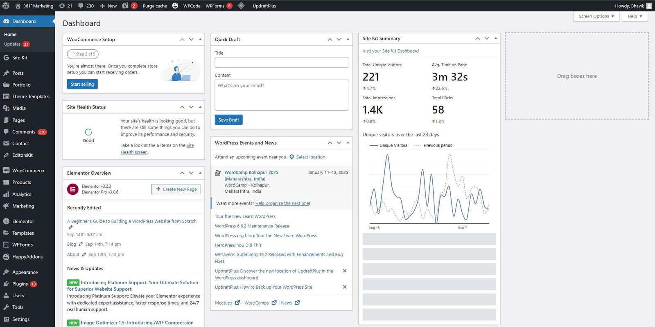This screenshot has width=655, height=327.
Task: Open WordPress 6.6.2 Maintenance Release link
Action: coord(252,226)
